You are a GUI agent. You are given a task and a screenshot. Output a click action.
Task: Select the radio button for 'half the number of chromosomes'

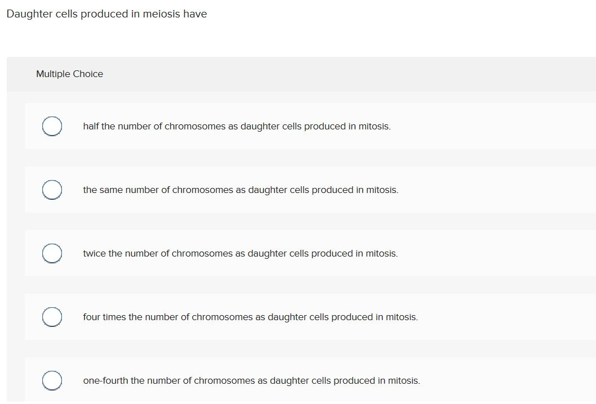click(x=52, y=126)
